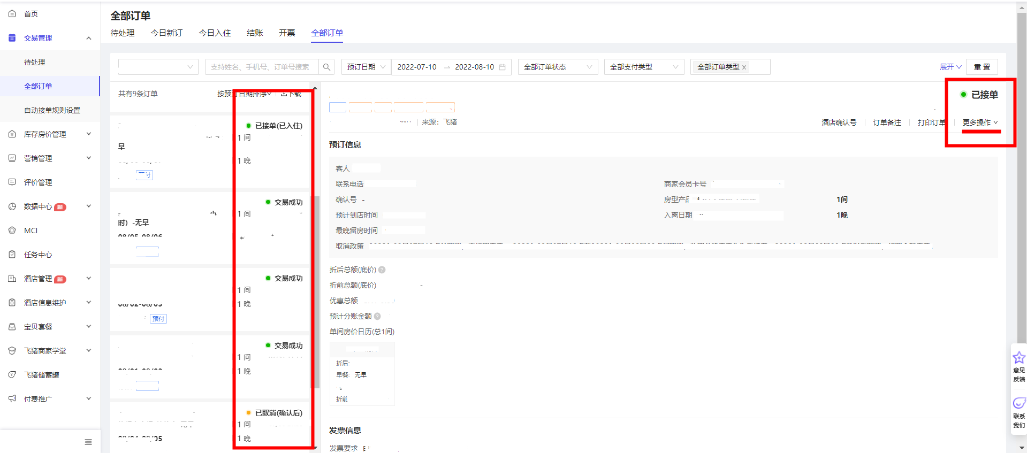
Task: Switch to the 今日入住 tab
Action: point(215,33)
